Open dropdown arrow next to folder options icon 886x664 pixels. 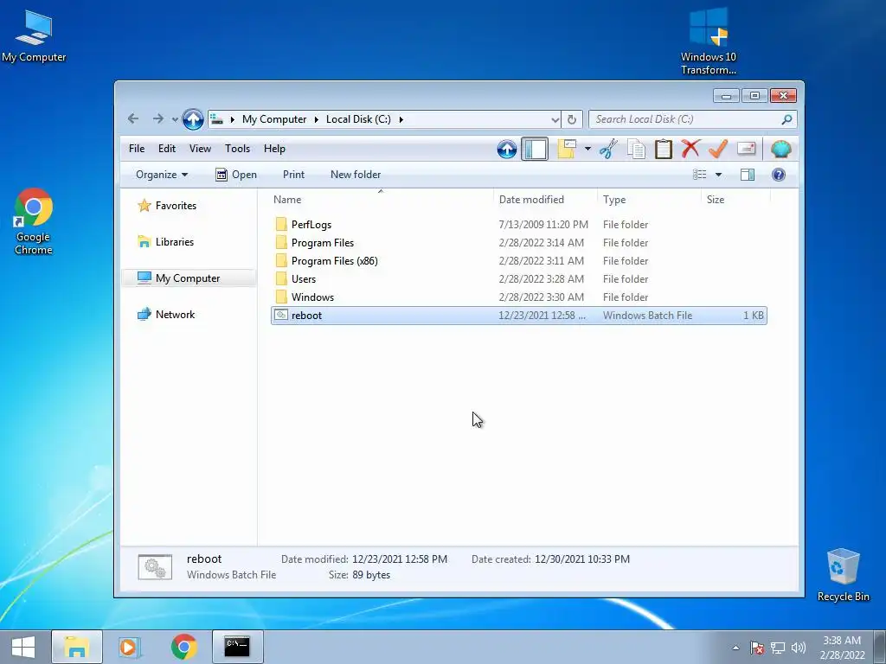point(587,149)
